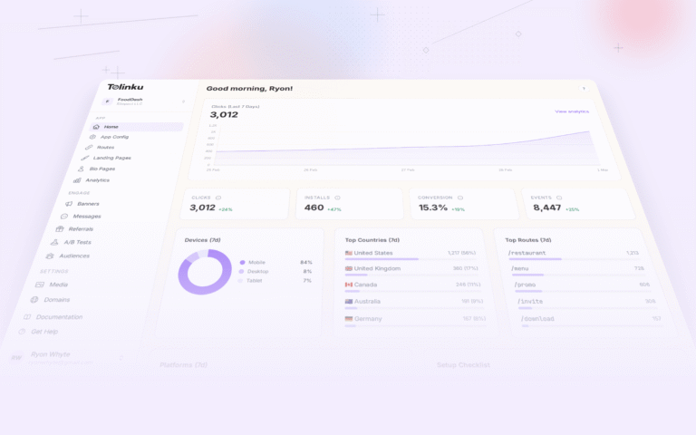The image size is (696, 435).
Task: Click the /invite route
Action: point(530,302)
